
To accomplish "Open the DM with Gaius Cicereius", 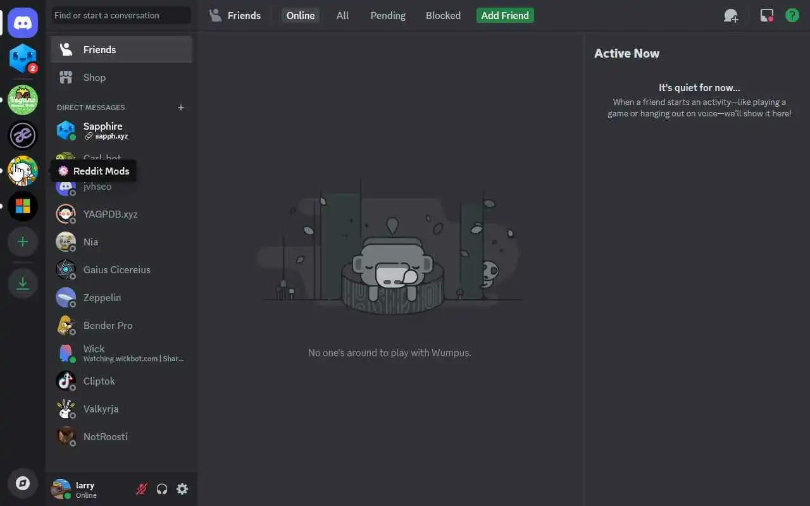I will (x=121, y=269).
